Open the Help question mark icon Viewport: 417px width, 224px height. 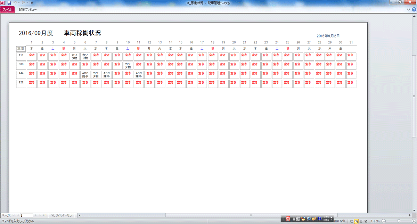414,10
